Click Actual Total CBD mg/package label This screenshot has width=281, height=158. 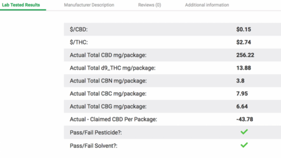tap(108, 55)
